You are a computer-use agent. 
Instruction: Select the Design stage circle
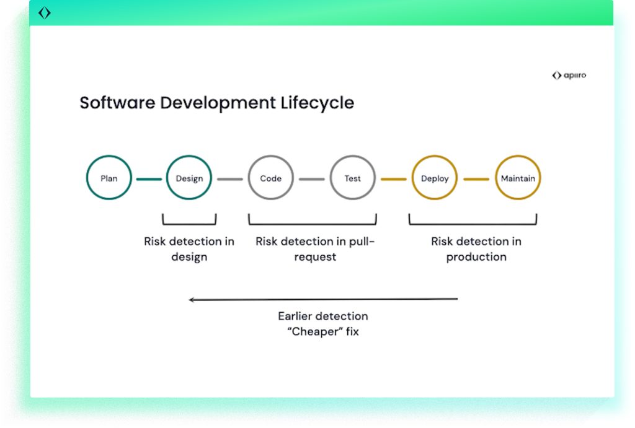click(189, 178)
